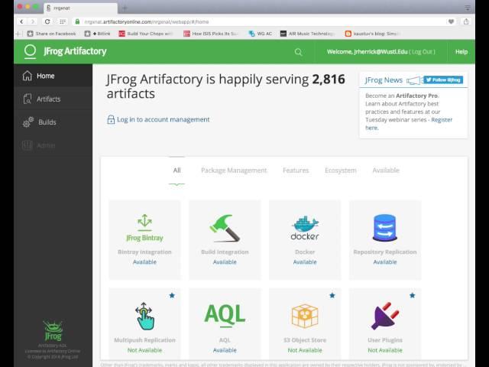Open the Bitlink bookmark
The image size is (489, 367).
point(98,34)
